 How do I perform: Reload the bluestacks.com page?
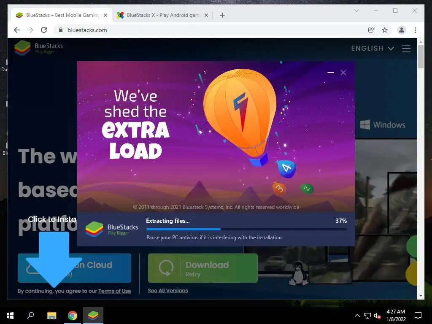coord(44,30)
